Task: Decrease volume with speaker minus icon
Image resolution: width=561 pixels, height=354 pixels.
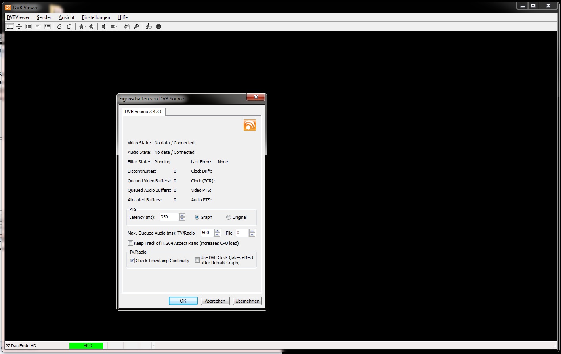Action: click(x=105, y=27)
